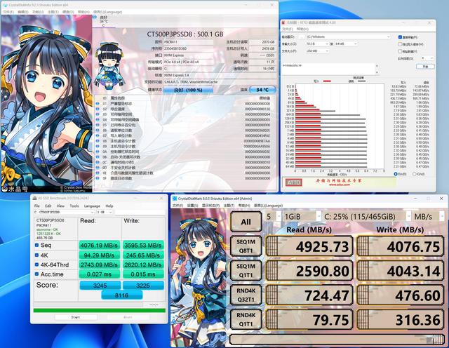Screen dimensions: 449x348
Task: Select the Bytes/s radio button in ATTO
Action: (x=396, y=174)
